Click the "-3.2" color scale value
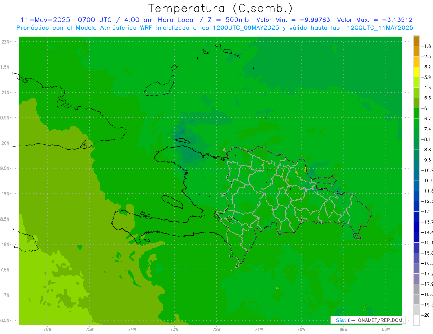Screen dimensions: 433x334 [426, 67]
